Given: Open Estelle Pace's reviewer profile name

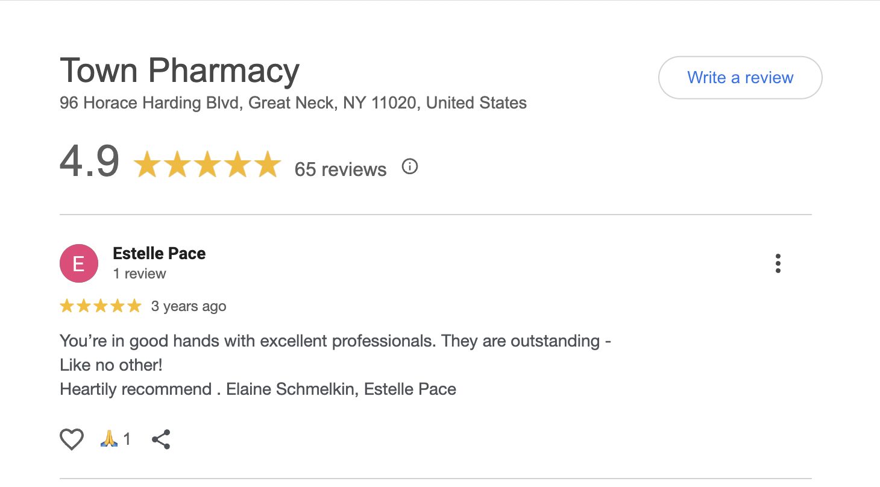Looking at the screenshot, I should pos(159,254).
